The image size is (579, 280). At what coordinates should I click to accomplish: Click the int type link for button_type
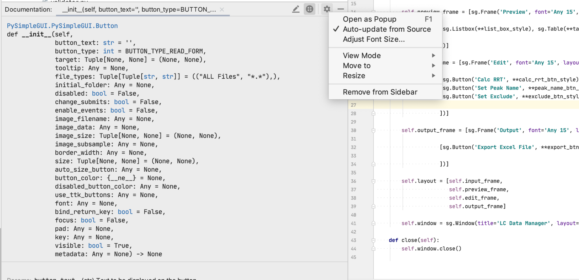[109, 51]
